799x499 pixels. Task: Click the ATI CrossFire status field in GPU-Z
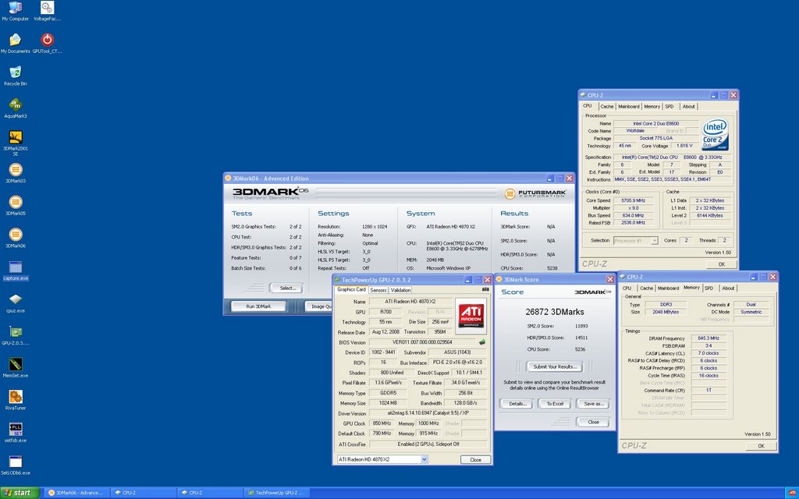pos(428,444)
